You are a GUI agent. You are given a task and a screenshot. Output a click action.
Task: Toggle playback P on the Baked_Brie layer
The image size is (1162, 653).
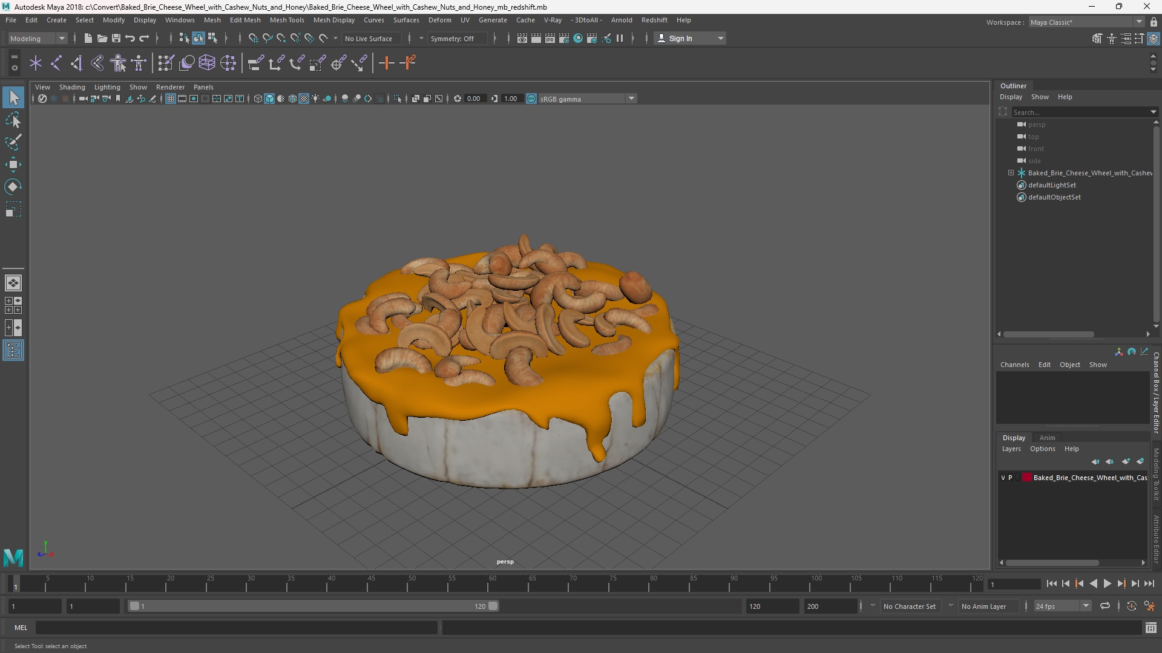[x=1010, y=478]
